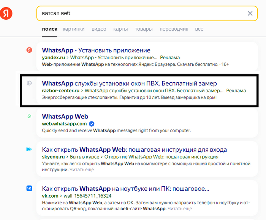This screenshot has height=220, width=266.
Task: Click 'Реклама' label in razbor-center result
Action: 236,91
